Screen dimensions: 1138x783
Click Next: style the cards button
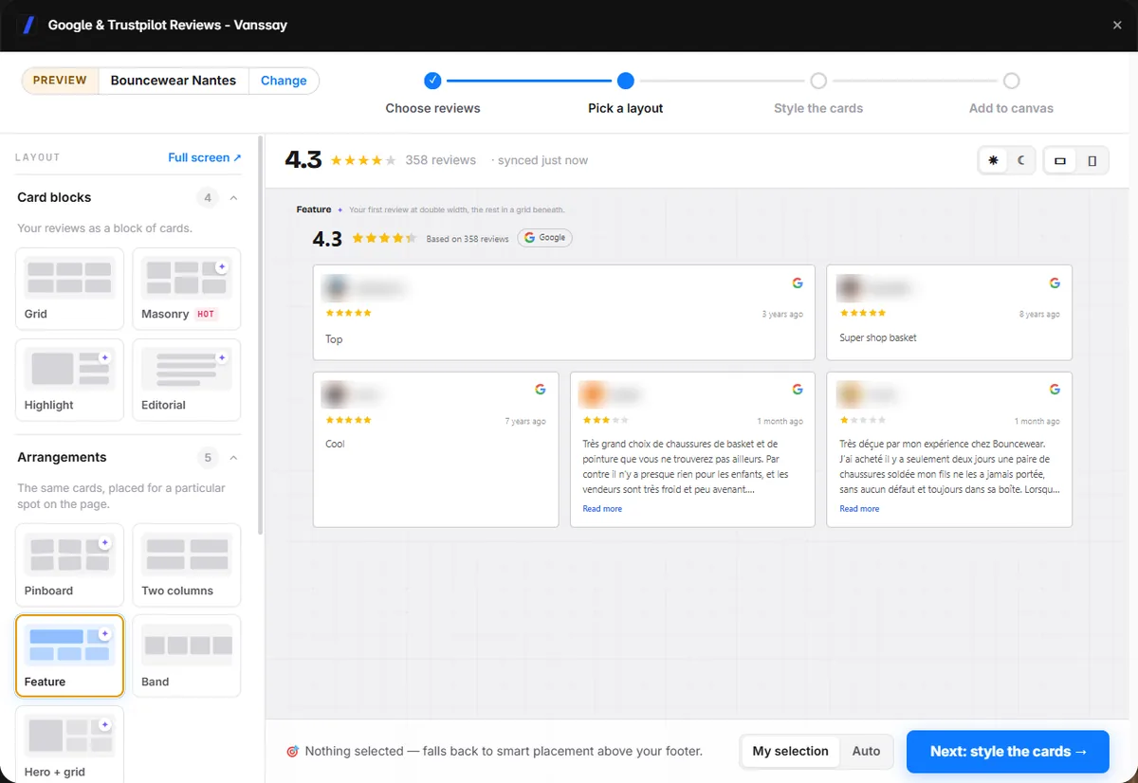[x=1008, y=752]
